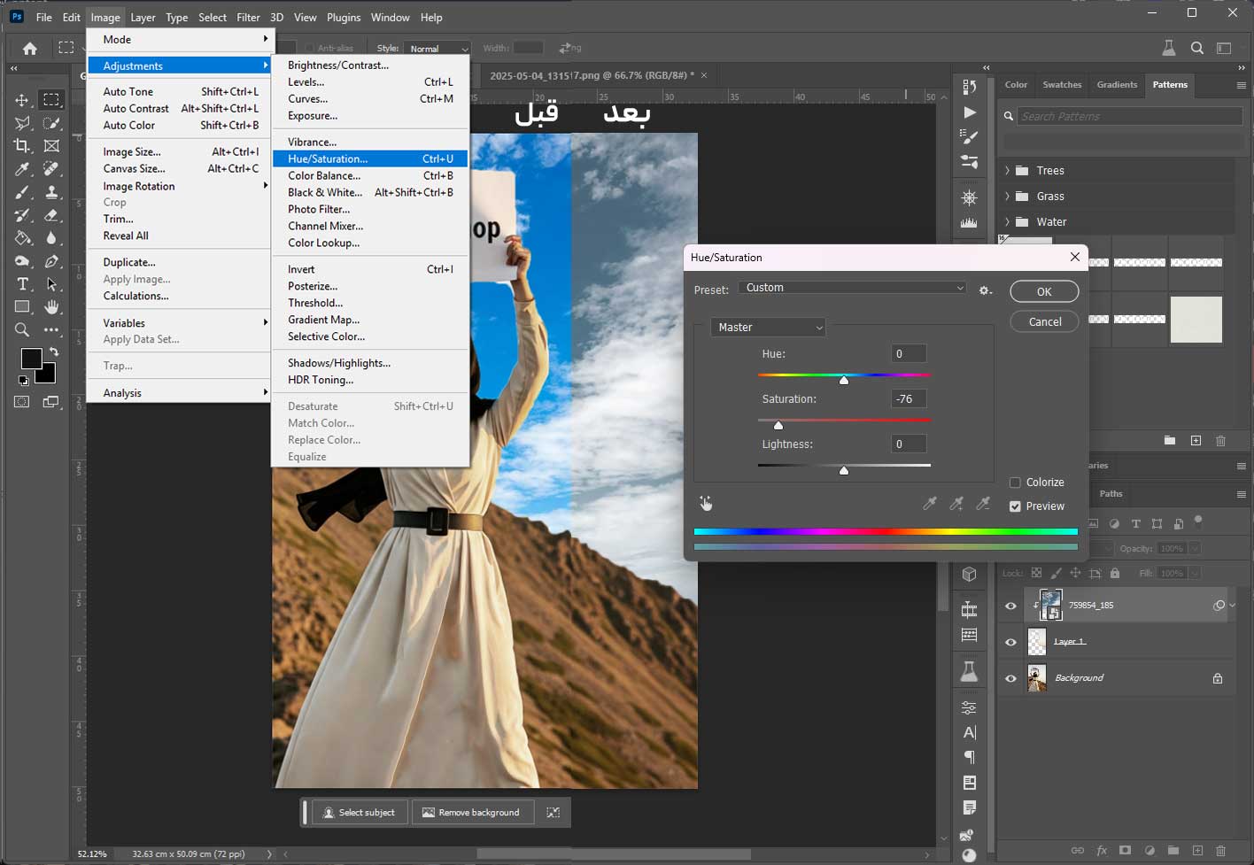The height and width of the screenshot is (865, 1254).
Task: Expand smart filters arrow on 759854_185 layer
Action: point(1232,606)
